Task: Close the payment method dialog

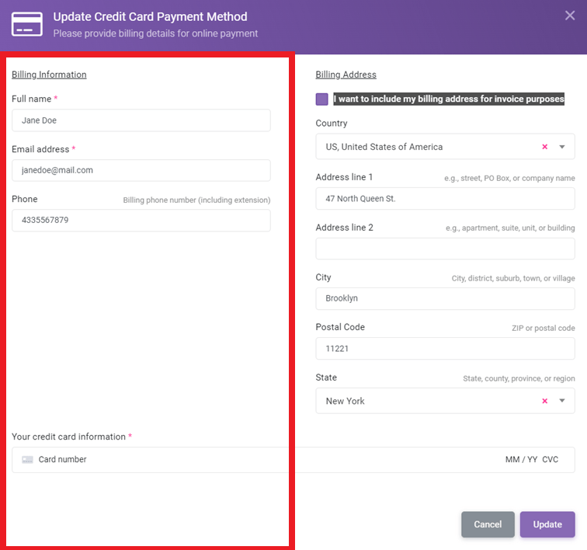Action: coord(570,16)
